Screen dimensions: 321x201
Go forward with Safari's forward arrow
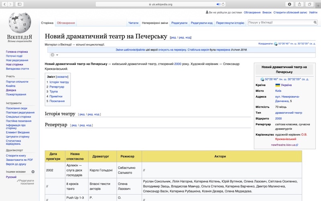coord(10,4)
